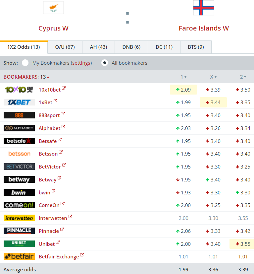Switch to the DNB (6) tab
The height and width of the screenshot is (274, 254).
coord(131,47)
